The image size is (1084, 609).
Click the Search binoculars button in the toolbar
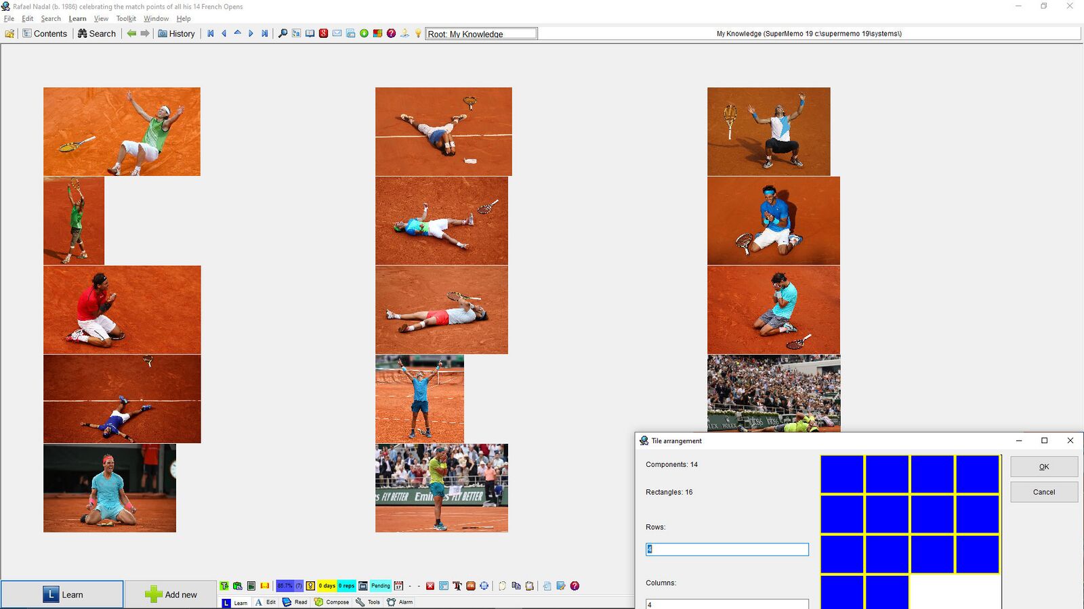coord(96,33)
